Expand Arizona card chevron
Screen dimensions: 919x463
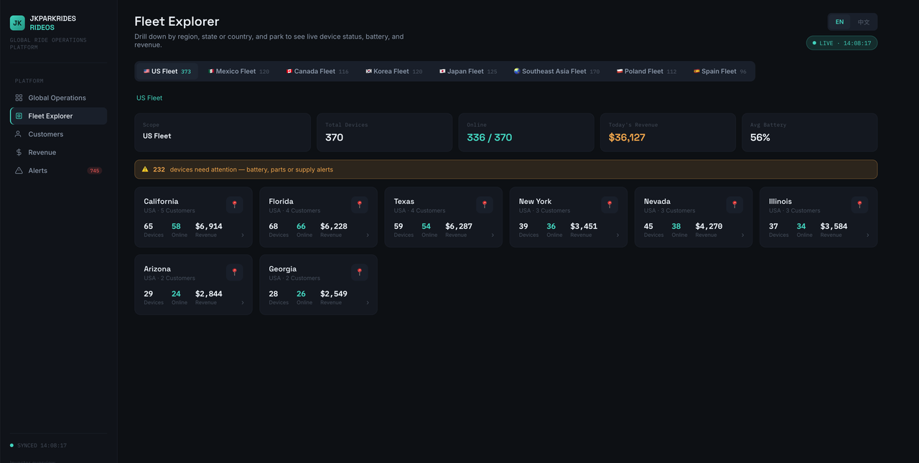[243, 303]
